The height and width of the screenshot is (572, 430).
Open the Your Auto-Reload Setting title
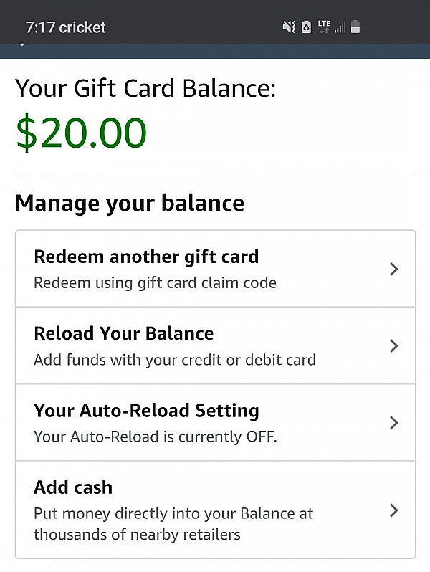(146, 411)
